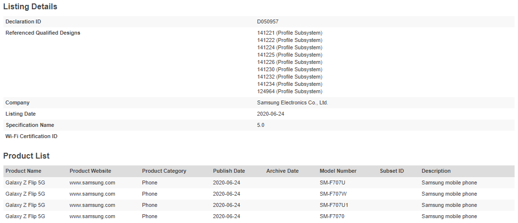Select the 141230 Profile Subsystem link
This screenshot has height=223, width=518.
click(265, 69)
